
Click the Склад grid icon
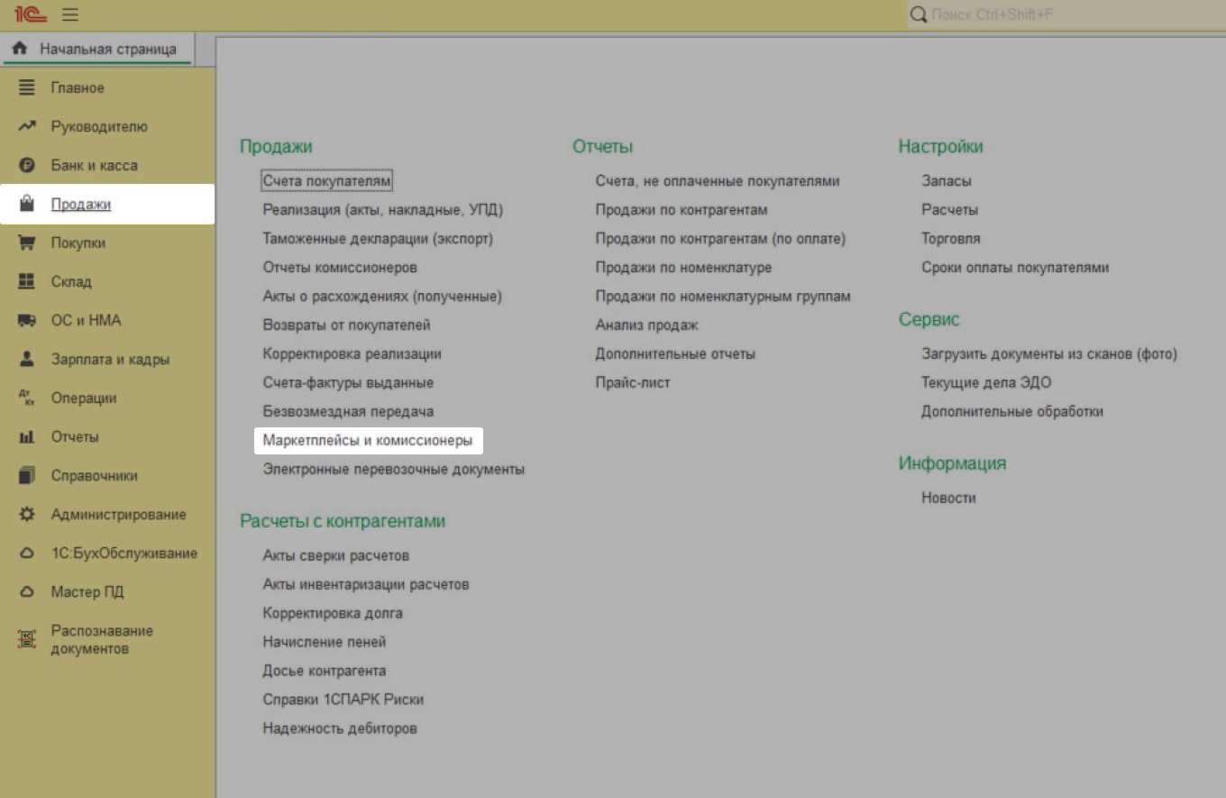27,281
